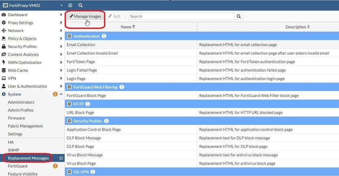The width and height of the screenshot is (339, 176).
Task: Collapse the HTTP group
Action: [69, 104]
